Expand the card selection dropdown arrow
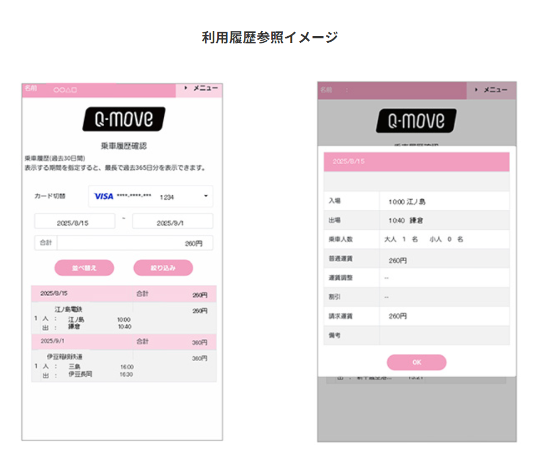This screenshot has height=458, width=543. [206, 196]
